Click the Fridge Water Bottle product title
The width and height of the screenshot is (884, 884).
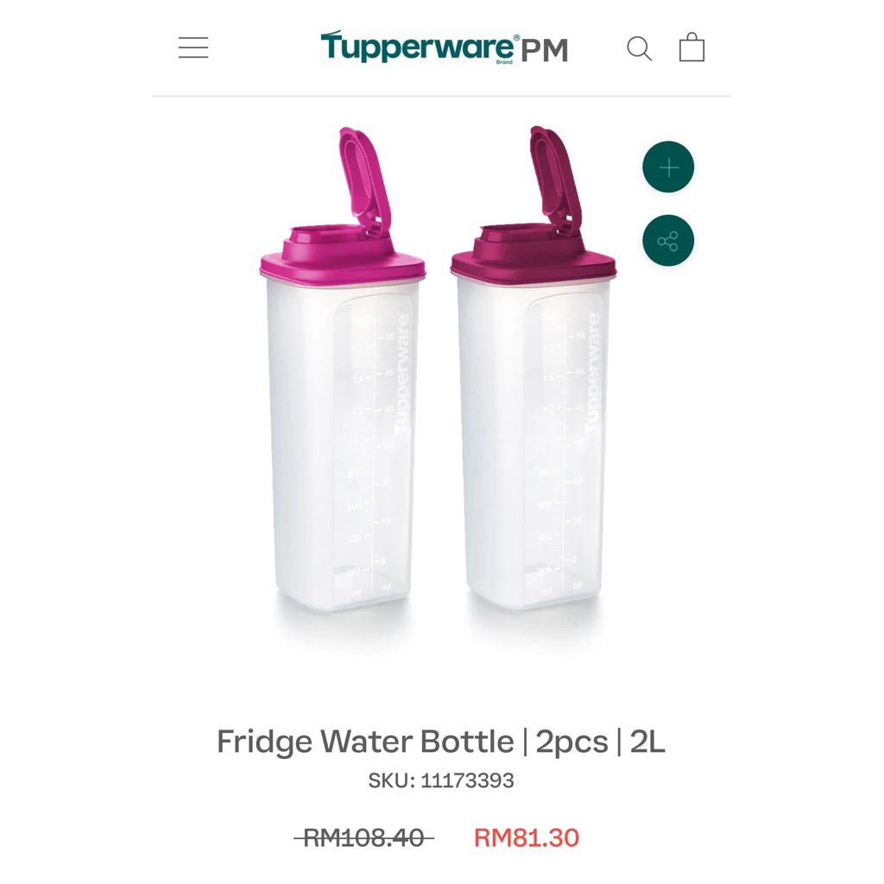point(441,742)
